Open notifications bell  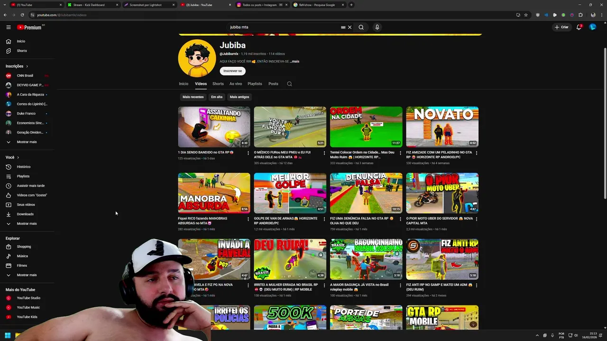[x=579, y=27]
